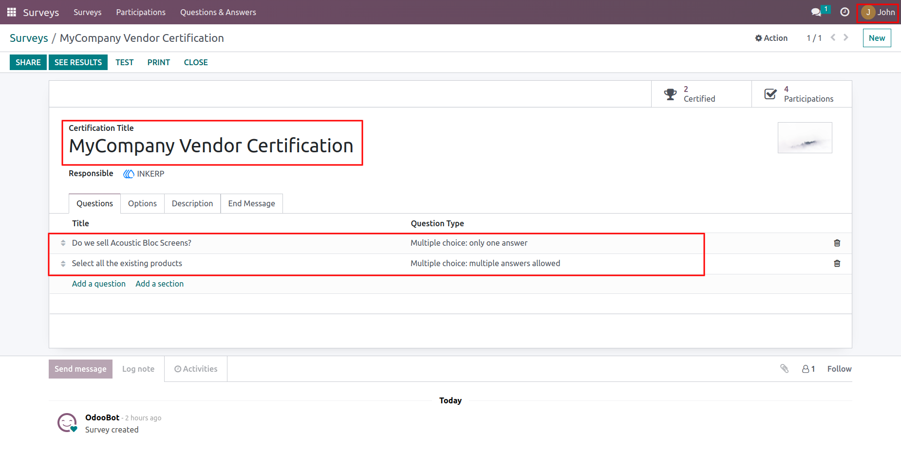The height and width of the screenshot is (470, 901).
Task: Delete the Select all existing products question
Action: 837,263
